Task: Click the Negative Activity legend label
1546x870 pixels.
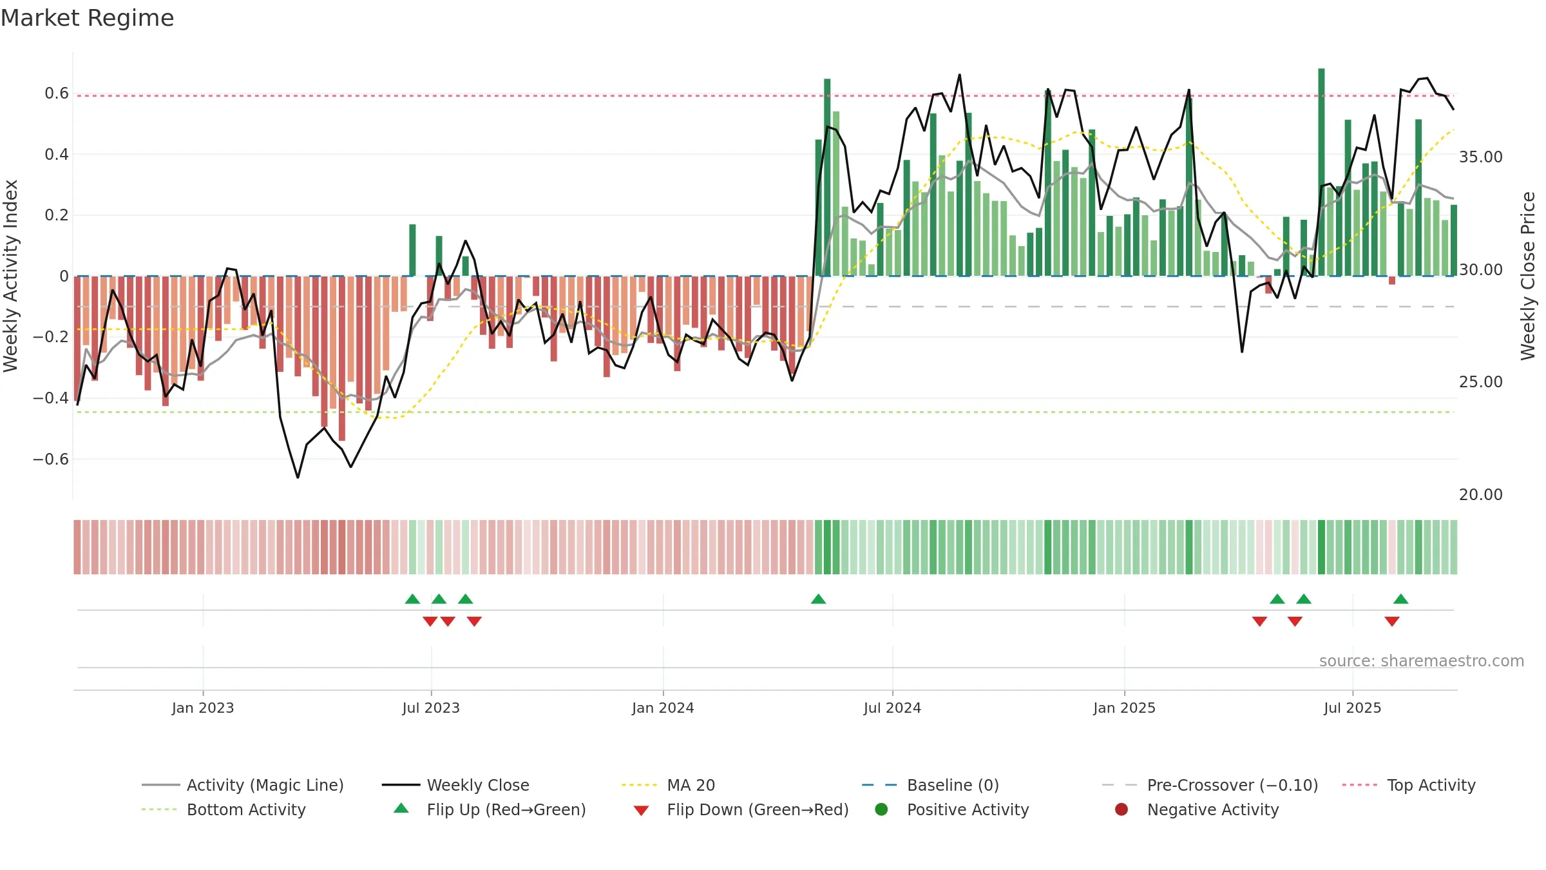Action: 1213,809
